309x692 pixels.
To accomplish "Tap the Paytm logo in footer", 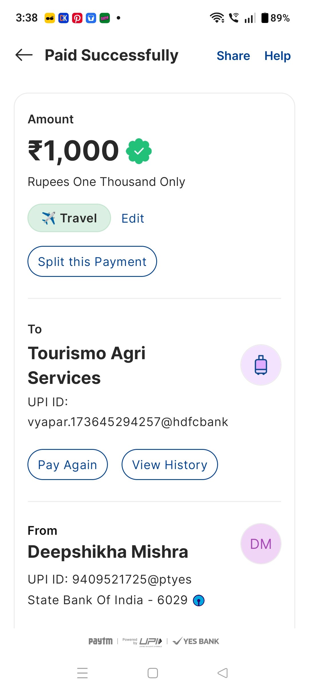I will (x=100, y=641).
